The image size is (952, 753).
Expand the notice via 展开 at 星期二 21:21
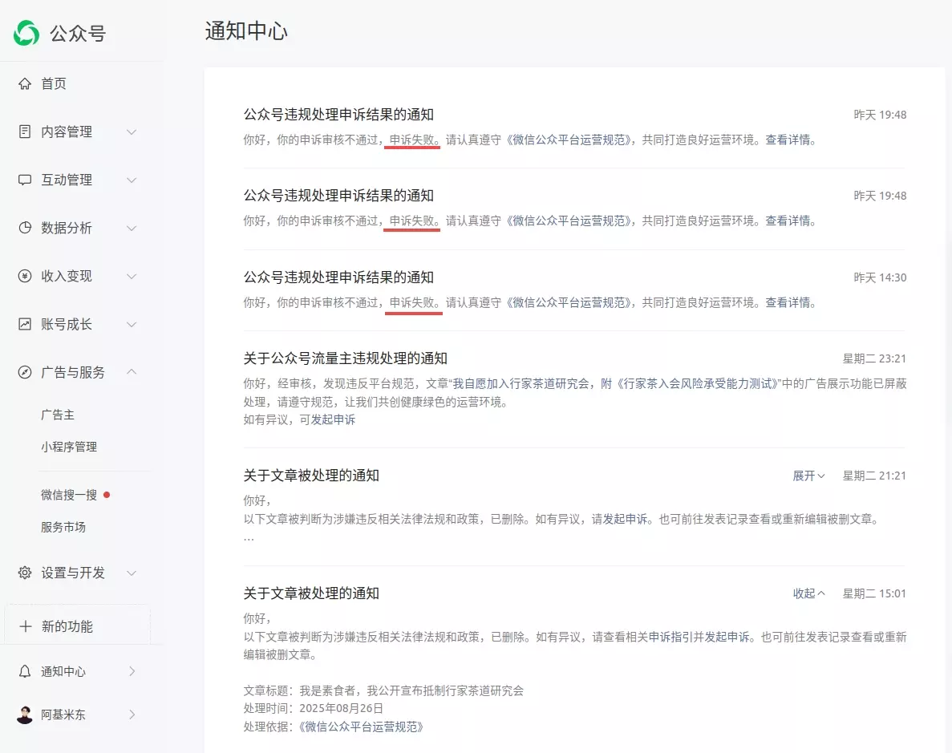pos(808,476)
